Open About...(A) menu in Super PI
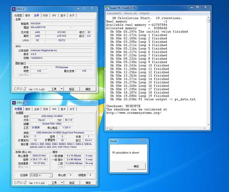Image resolution: width=229 pixels, height=192 pixels. [x=131, y=13]
